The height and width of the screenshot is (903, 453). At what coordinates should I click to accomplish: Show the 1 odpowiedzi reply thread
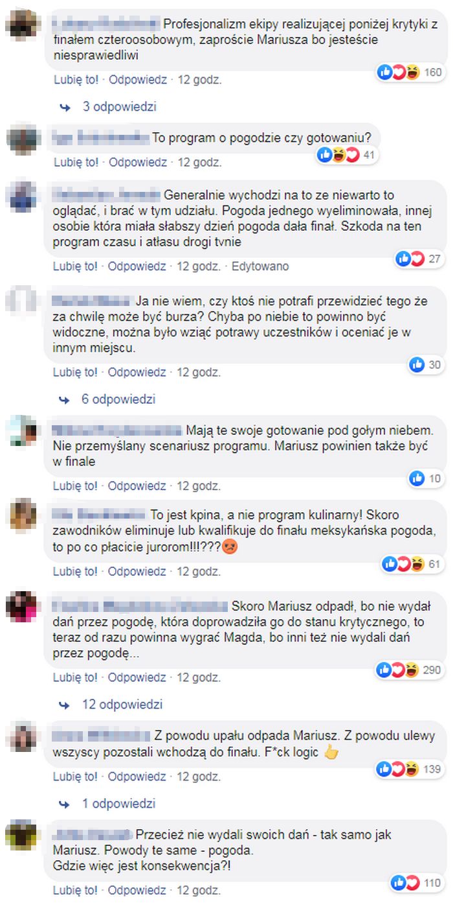point(109,804)
